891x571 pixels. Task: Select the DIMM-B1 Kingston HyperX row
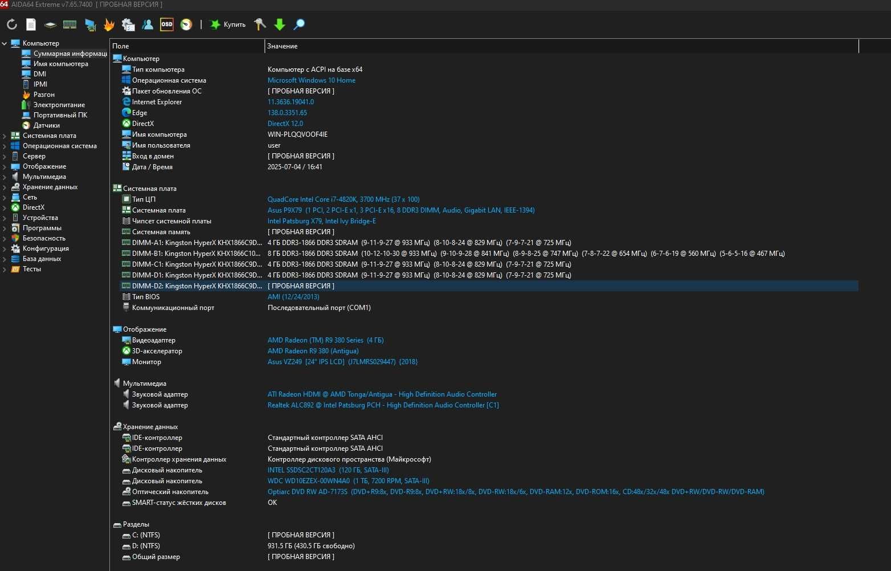pyautogui.click(x=489, y=254)
